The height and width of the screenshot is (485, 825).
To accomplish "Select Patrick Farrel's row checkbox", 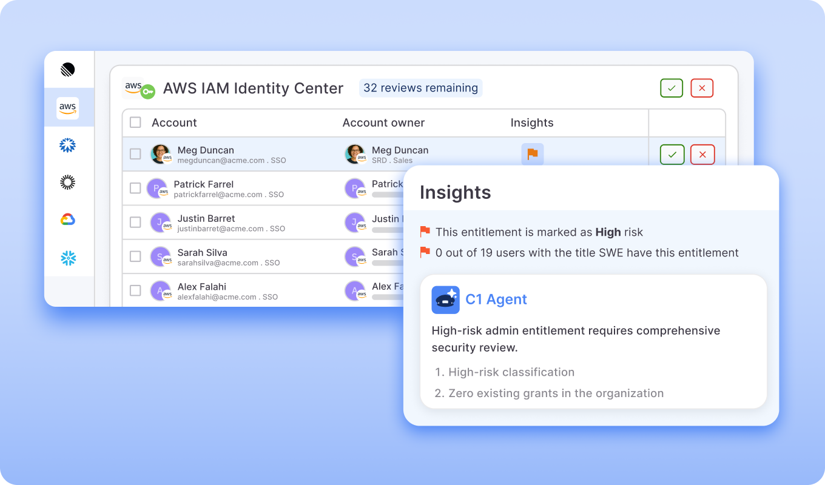I will click(136, 188).
